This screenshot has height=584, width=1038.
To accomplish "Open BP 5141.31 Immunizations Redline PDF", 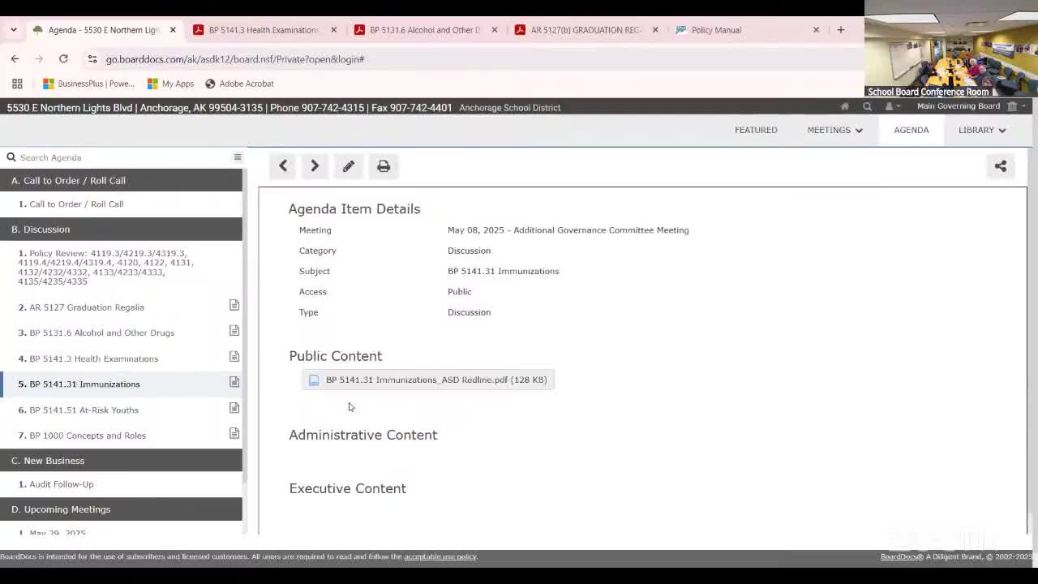I will point(435,380).
